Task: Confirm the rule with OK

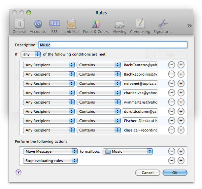Action: click(175, 173)
